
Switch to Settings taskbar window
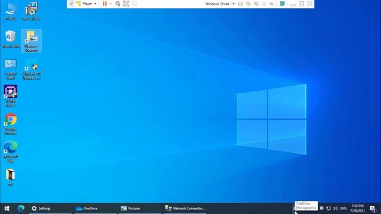pos(51,208)
